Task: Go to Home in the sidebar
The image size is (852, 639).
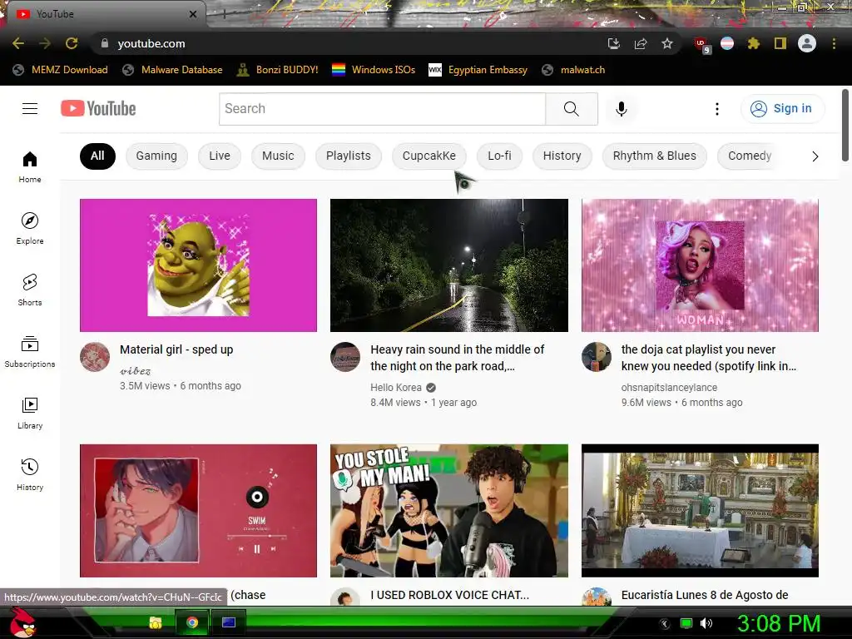Action: click(x=30, y=166)
